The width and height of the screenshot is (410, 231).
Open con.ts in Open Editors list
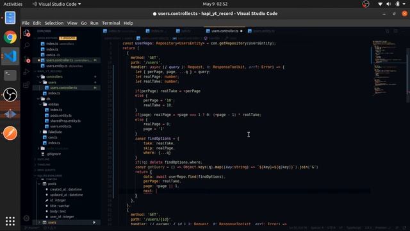coord(67,55)
